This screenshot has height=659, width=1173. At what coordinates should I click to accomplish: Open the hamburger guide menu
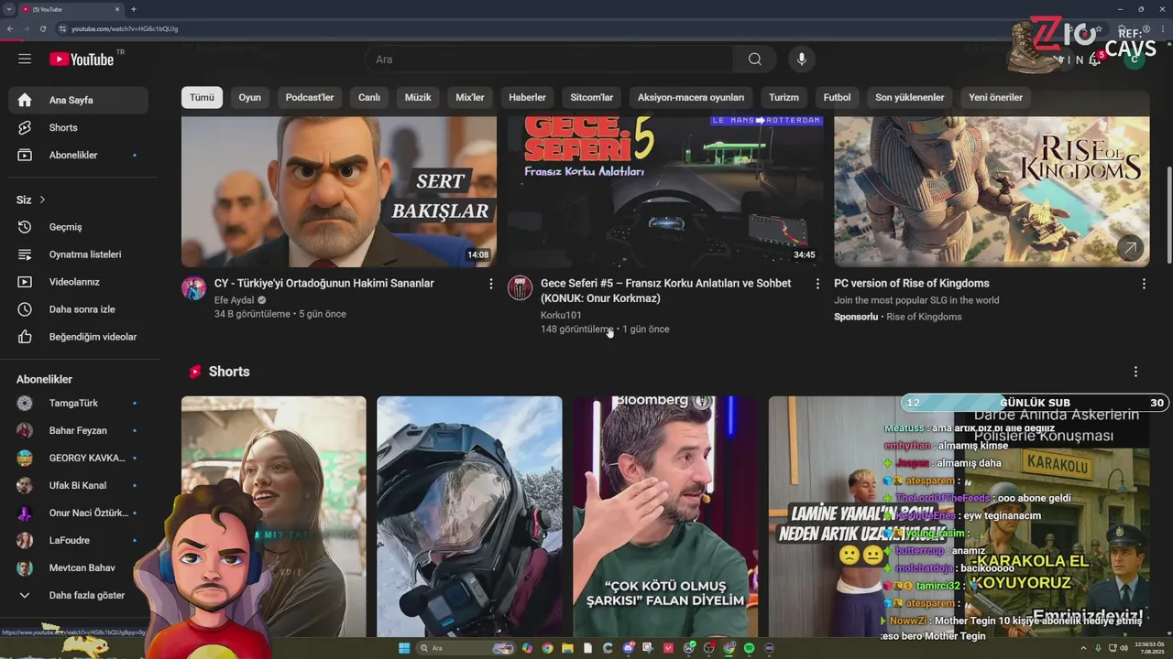[25, 59]
